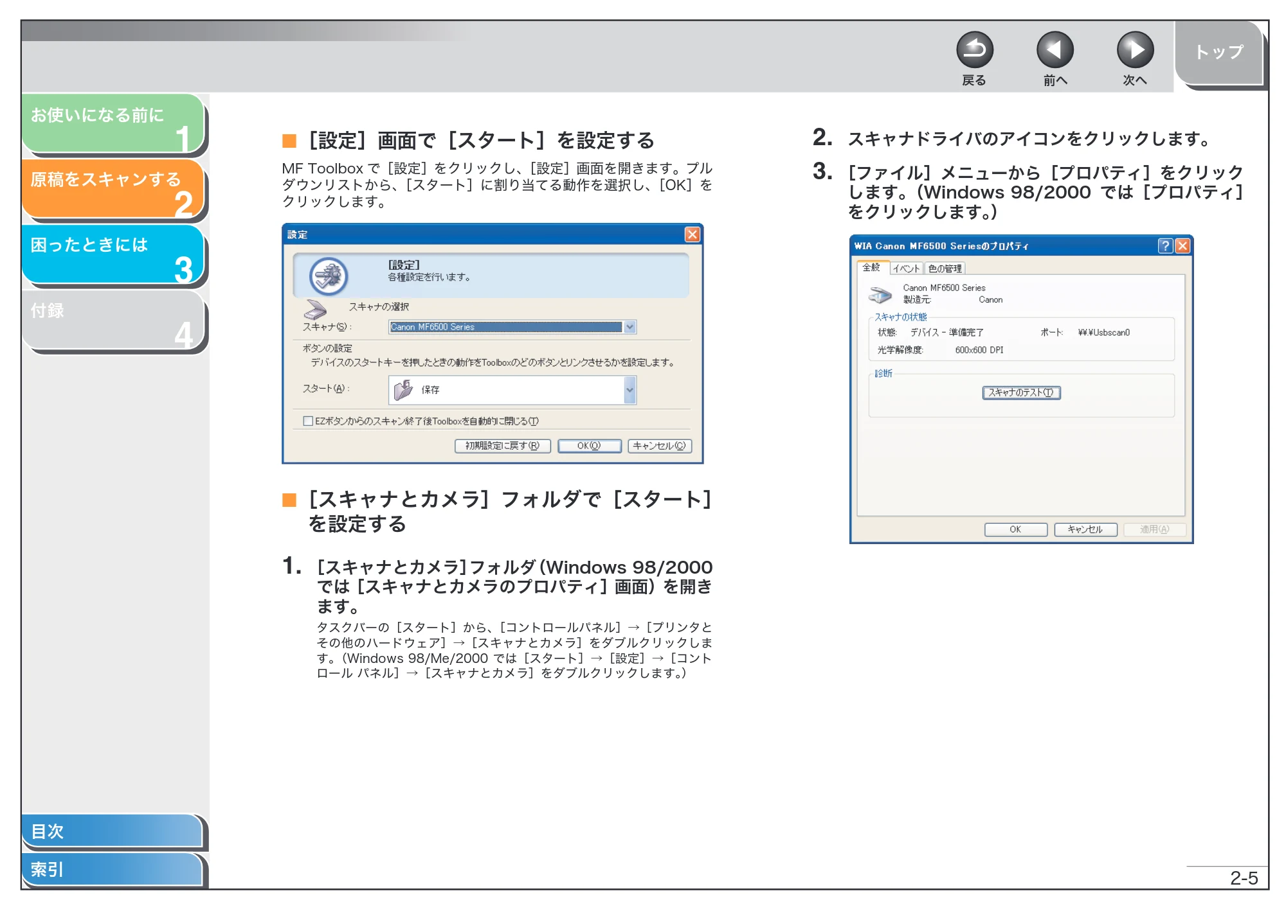
Task: Close the 設定 dialog with red X
Action: tap(692, 234)
